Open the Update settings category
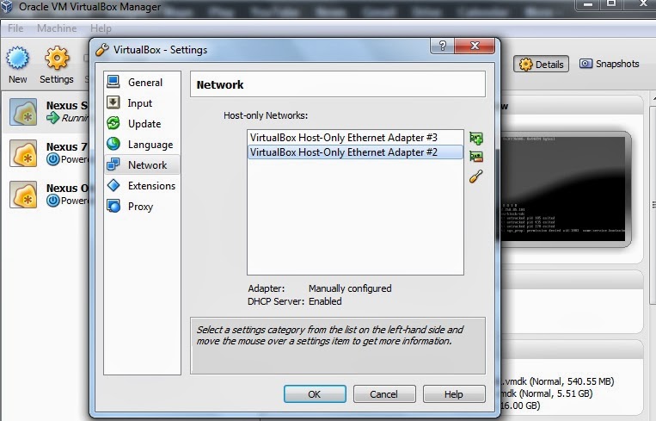656x421 pixels. (142, 124)
